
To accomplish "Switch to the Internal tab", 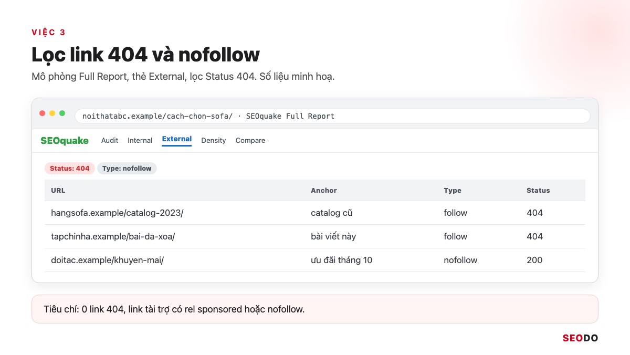I will [140, 140].
